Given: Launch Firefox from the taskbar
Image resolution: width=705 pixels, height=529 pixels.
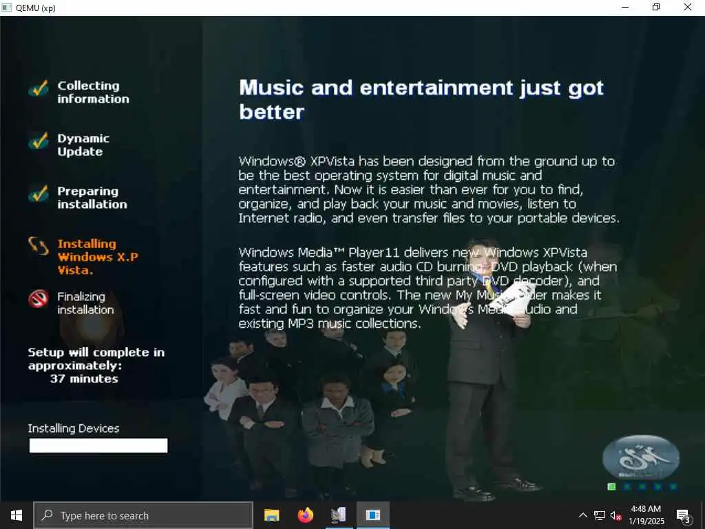Looking at the screenshot, I should (305, 515).
